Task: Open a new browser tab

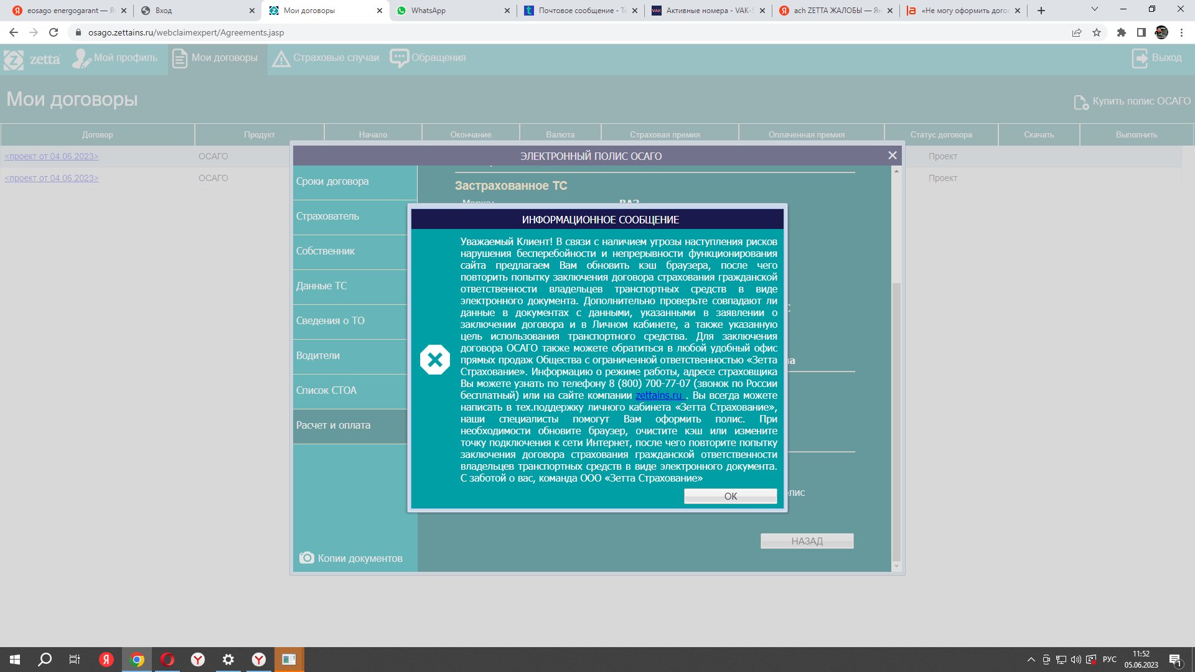Action: click(1041, 11)
